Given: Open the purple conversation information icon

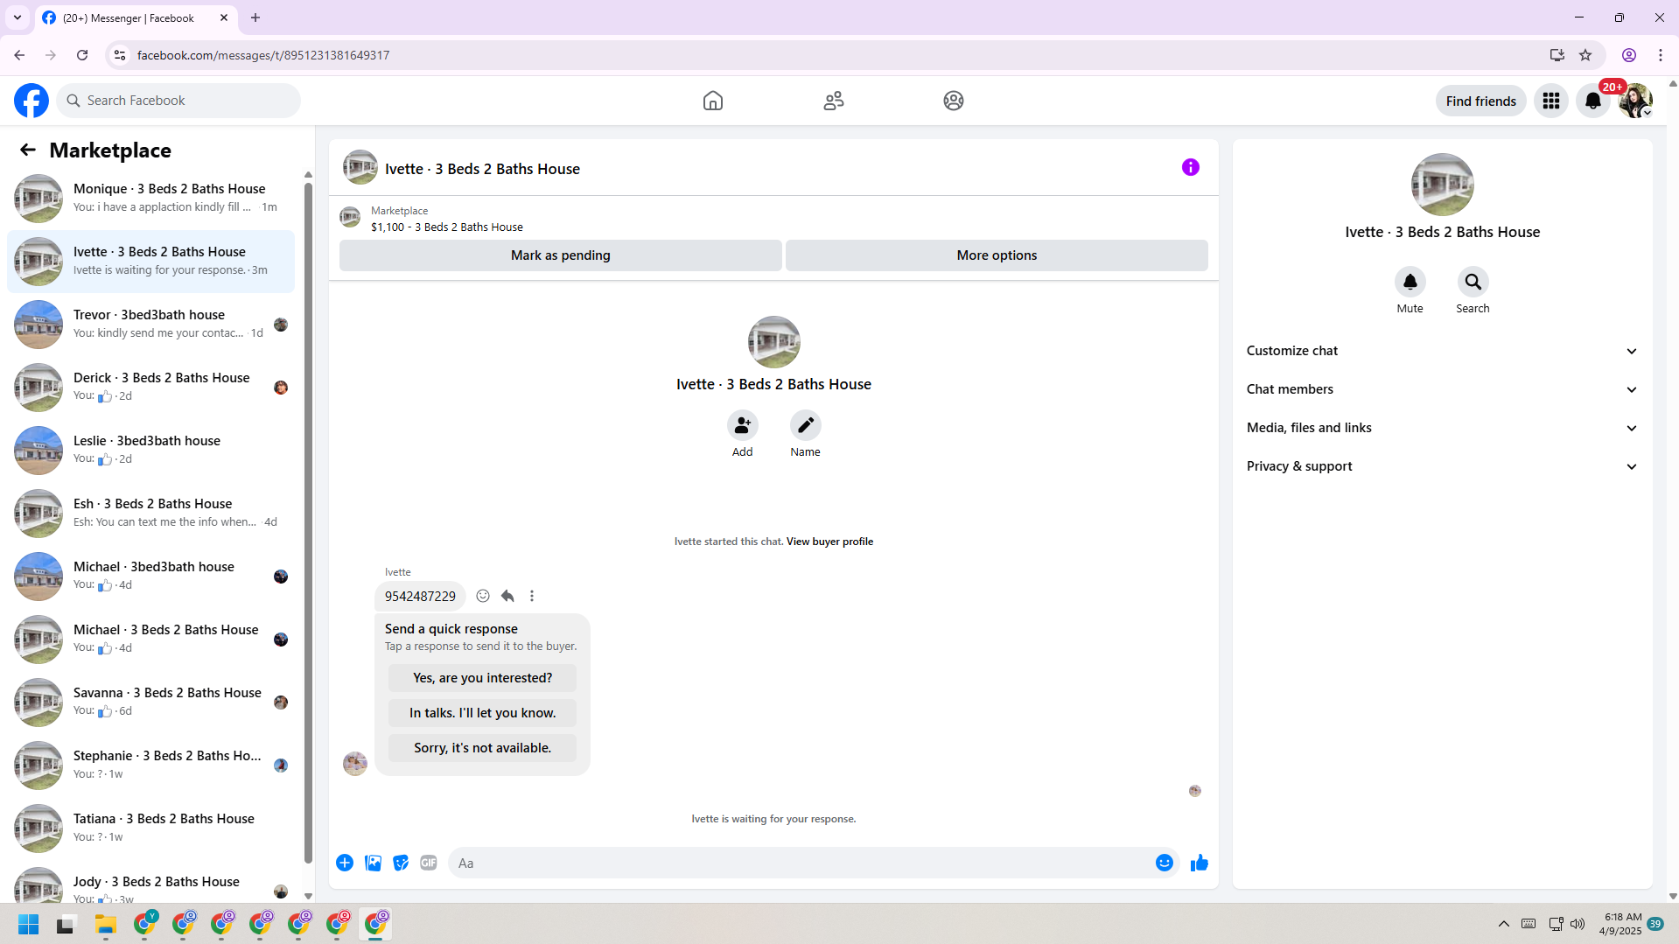Looking at the screenshot, I should [x=1191, y=167].
